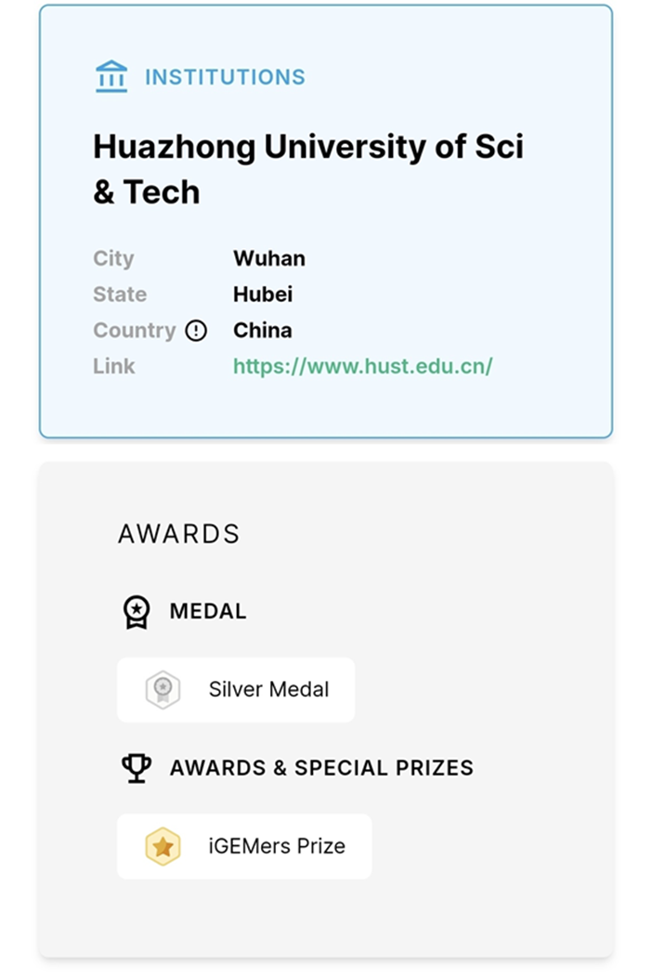Viewport: 652px width, 978px height.
Task: Click the Country field label
Action: pos(134,331)
